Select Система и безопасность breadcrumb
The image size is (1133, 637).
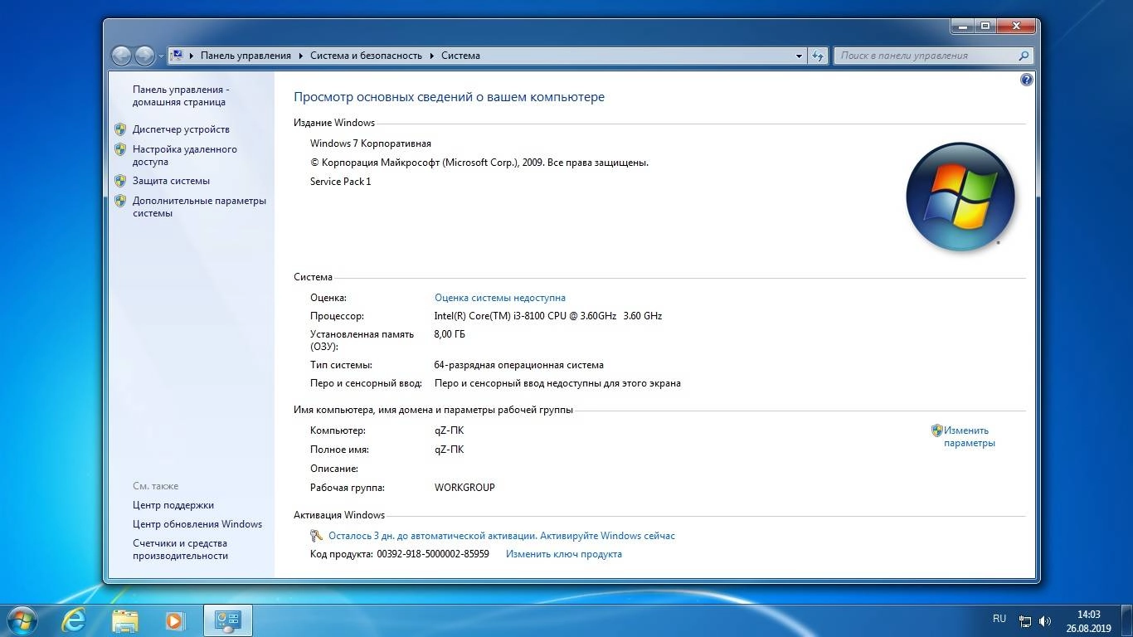pos(366,56)
